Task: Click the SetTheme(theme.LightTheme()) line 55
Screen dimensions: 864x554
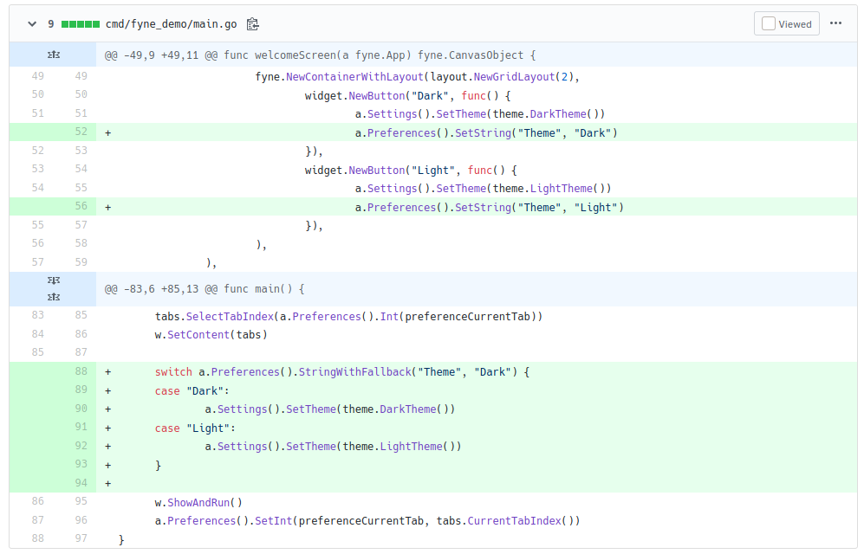Action: (x=483, y=189)
